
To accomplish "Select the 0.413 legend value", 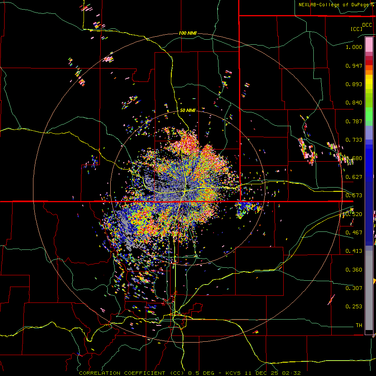I will point(354,251).
